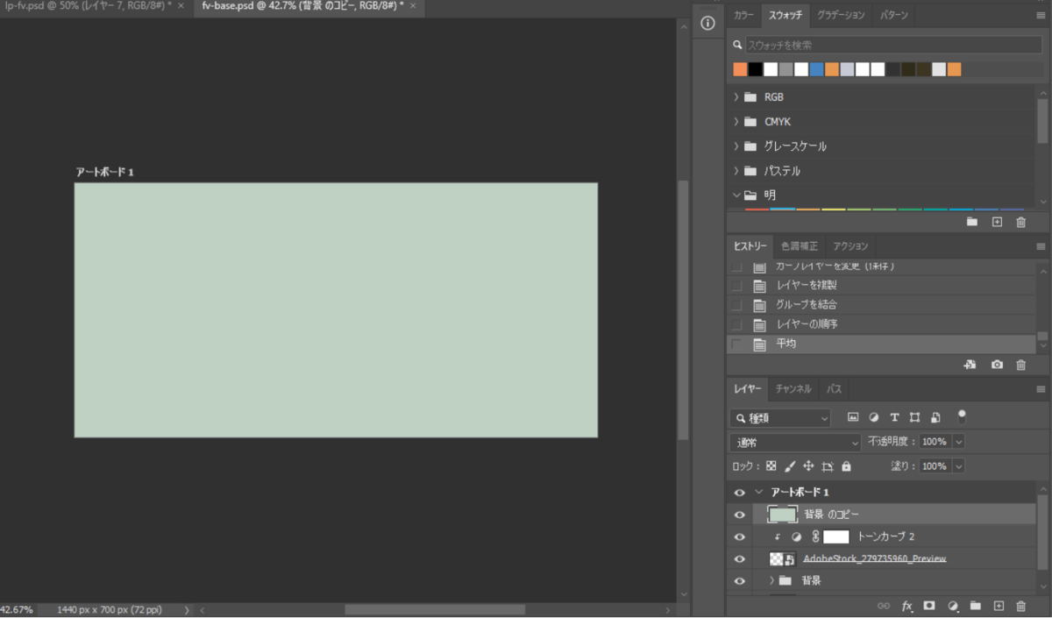Switch to the 色調補正 tab

pos(800,246)
